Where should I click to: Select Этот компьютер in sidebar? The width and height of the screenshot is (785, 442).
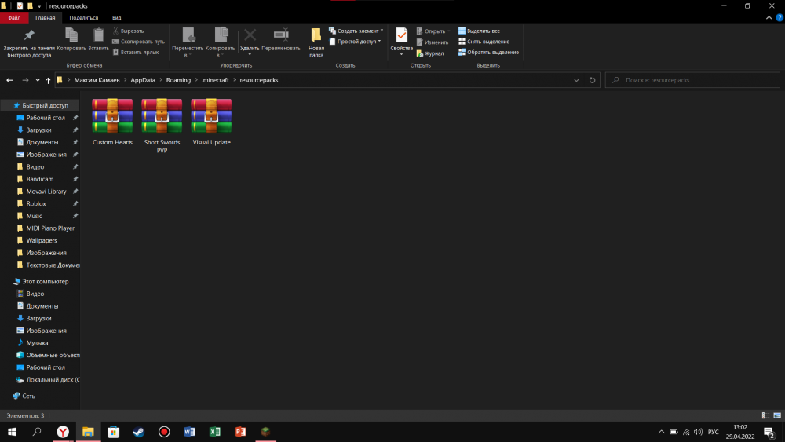coord(40,281)
